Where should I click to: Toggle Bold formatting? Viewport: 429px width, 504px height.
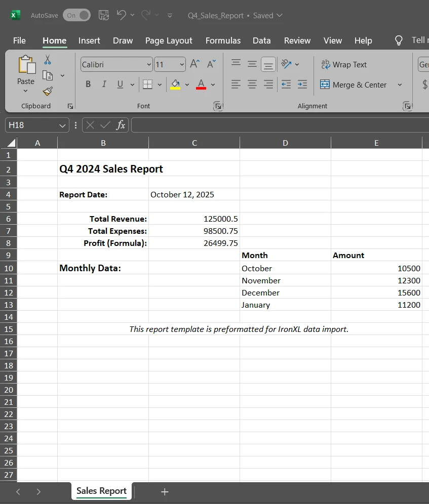click(88, 85)
